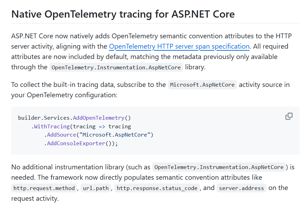Click OpenTelemetry.Instrumentation.AspNetCore code after 'such as'
This screenshot has width=308, height=209.
pyautogui.click(x=219, y=167)
